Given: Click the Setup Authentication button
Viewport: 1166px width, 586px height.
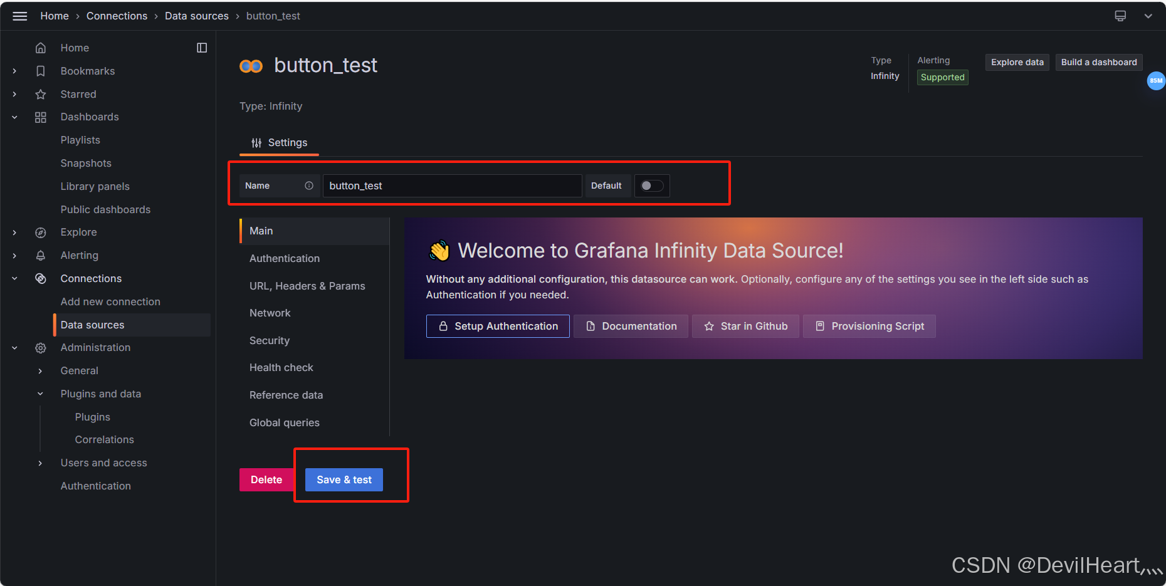Looking at the screenshot, I should pyautogui.click(x=498, y=326).
